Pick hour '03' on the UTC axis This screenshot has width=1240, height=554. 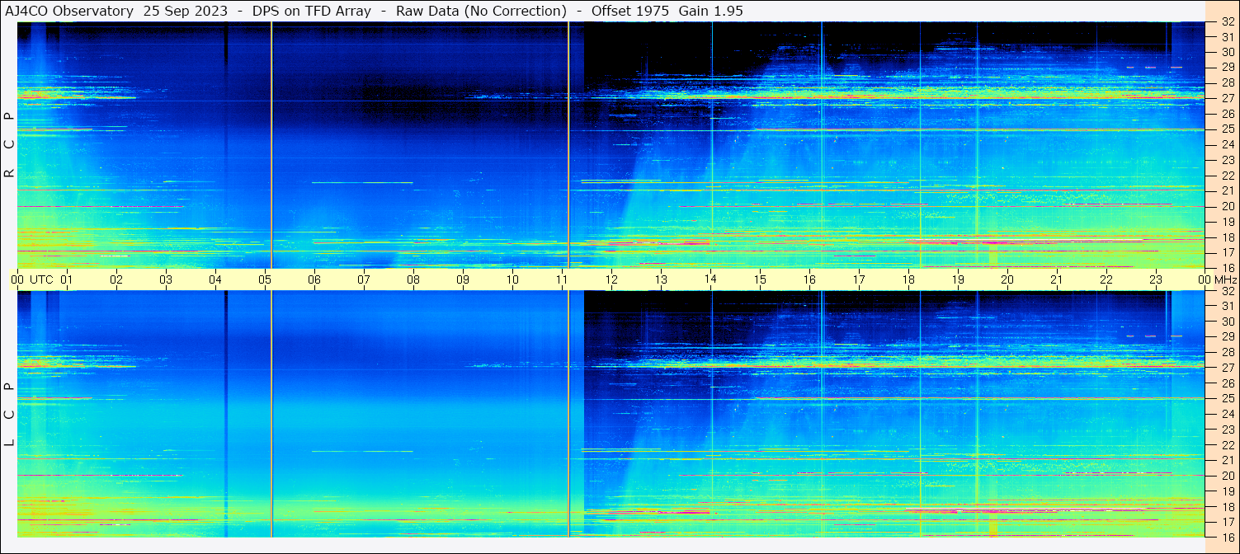166,279
